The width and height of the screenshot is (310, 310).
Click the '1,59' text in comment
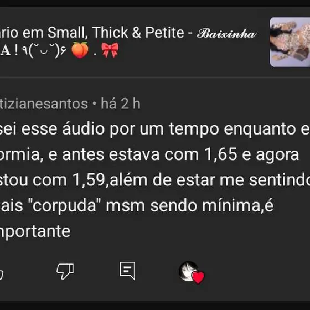pyautogui.click(x=89, y=180)
